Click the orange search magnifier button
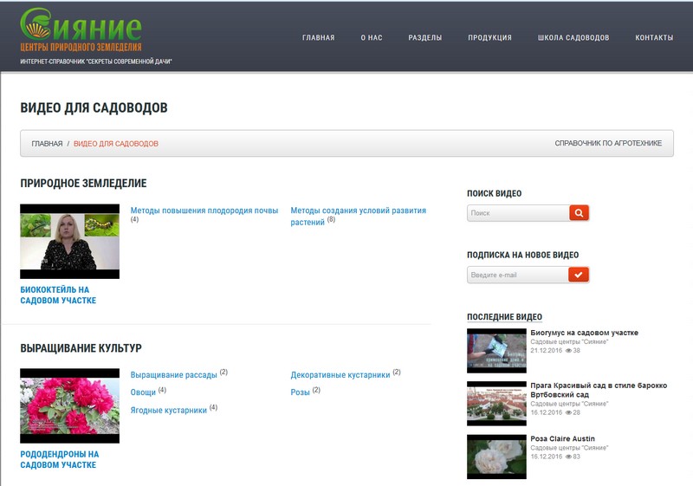The image size is (693, 486). [x=579, y=212]
